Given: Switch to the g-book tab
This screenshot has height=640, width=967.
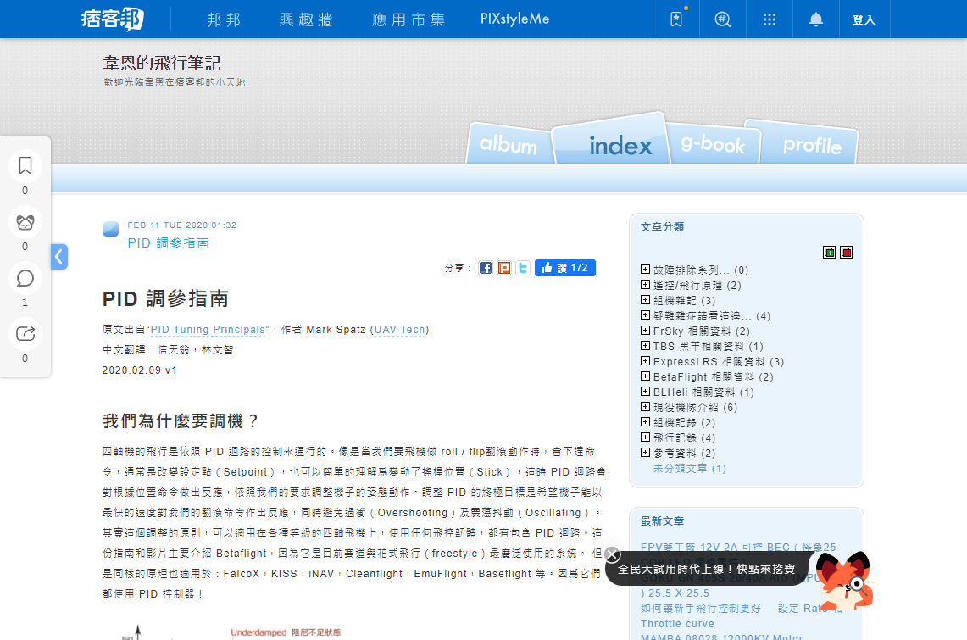Looking at the screenshot, I should coord(712,143).
